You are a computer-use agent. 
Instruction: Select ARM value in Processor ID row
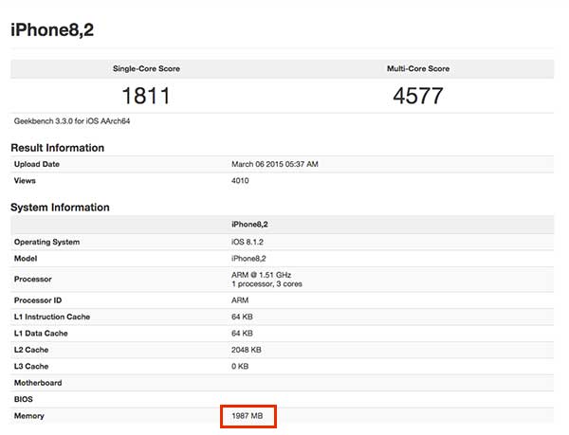tap(240, 300)
